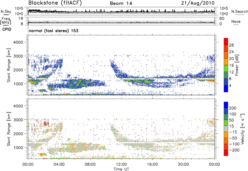Click the 1000 tick on velocity panel axis

pos(18,148)
